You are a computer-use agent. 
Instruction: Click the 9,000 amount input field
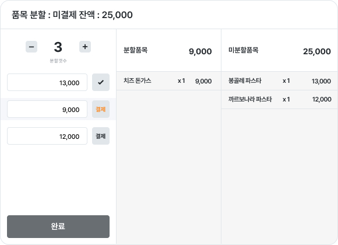(47, 109)
